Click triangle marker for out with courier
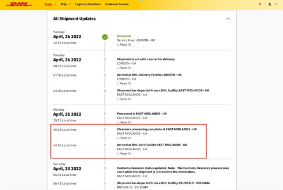This screenshot has width=283, height=190. point(105,59)
